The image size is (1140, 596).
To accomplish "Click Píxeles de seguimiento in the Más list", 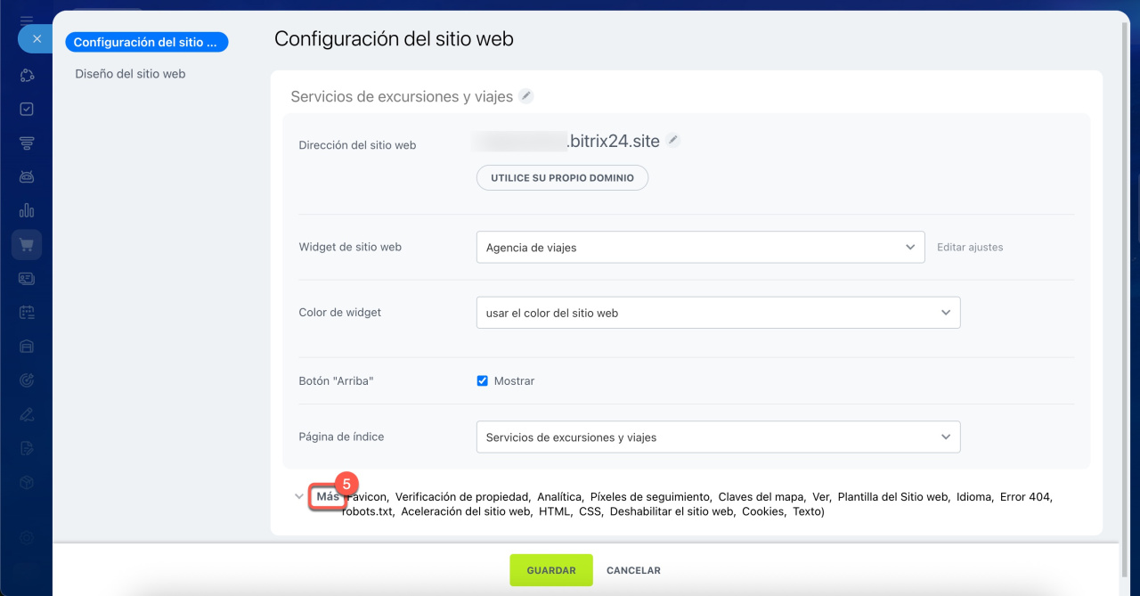I will (650, 497).
